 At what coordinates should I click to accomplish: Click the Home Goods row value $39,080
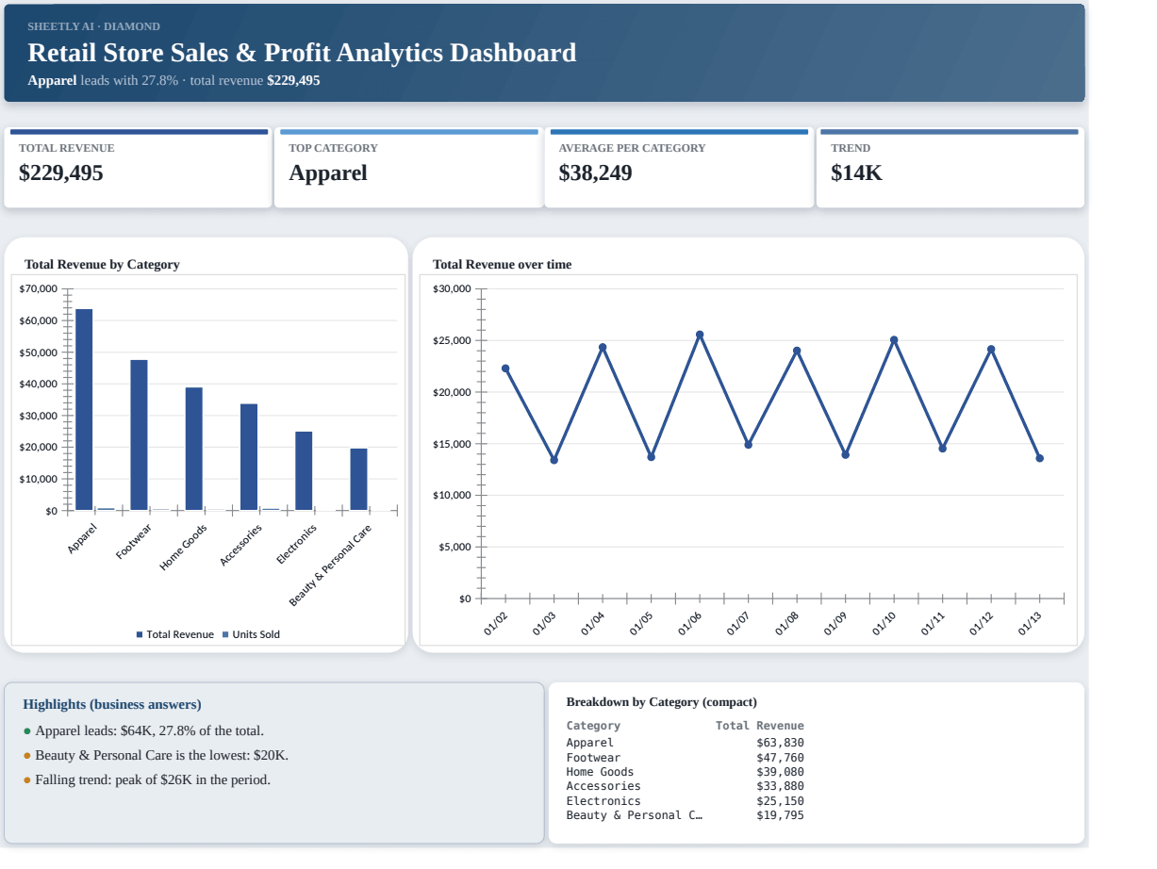(781, 772)
